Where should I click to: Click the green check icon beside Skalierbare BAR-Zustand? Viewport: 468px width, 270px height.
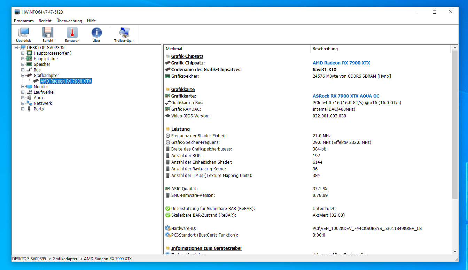coord(168,215)
